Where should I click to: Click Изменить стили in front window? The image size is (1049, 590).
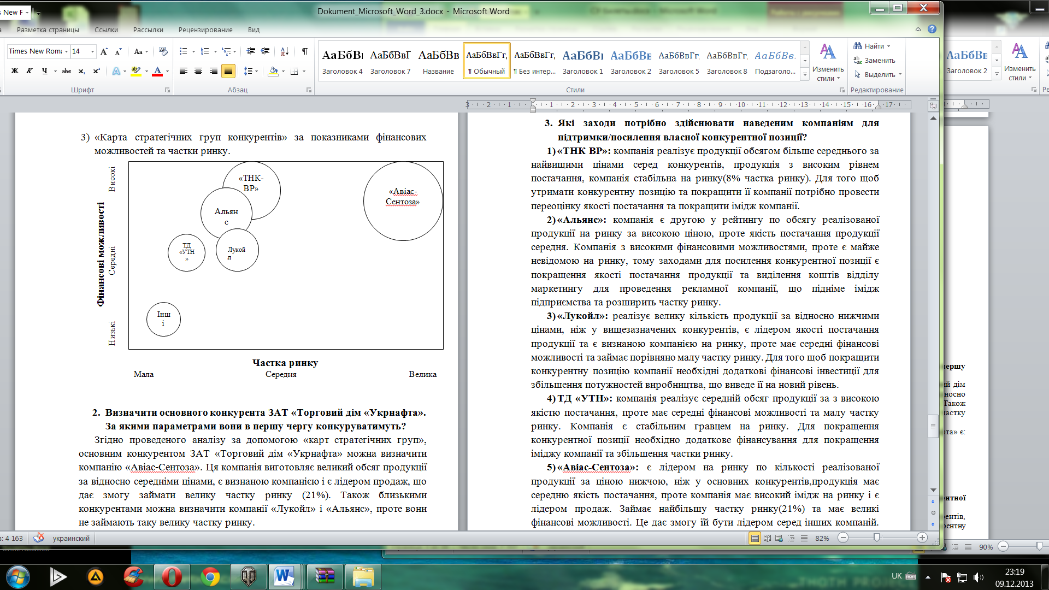[828, 62]
